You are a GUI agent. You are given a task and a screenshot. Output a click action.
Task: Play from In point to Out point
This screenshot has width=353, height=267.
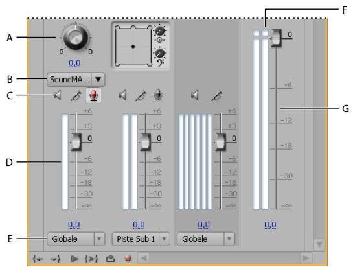click(x=91, y=259)
